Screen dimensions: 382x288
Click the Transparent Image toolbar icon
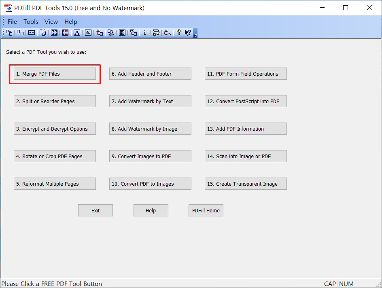pyautogui.click(x=168, y=33)
